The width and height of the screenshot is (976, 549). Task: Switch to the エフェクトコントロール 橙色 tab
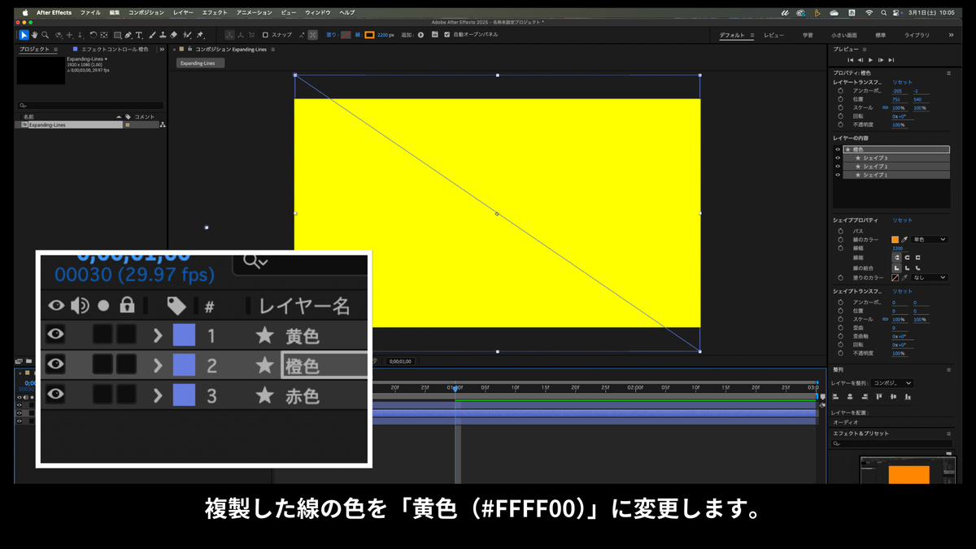click(x=115, y=50)
